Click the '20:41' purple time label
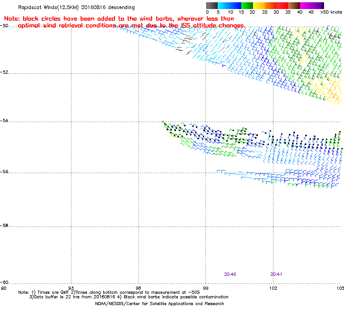The image size is (344, 311). coord(276,274)
